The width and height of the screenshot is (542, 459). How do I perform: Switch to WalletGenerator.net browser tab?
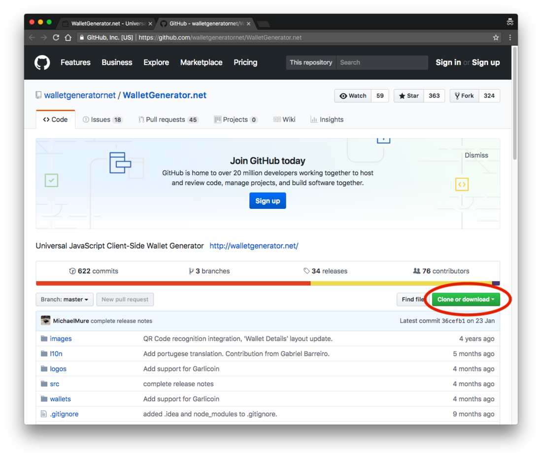108,24
